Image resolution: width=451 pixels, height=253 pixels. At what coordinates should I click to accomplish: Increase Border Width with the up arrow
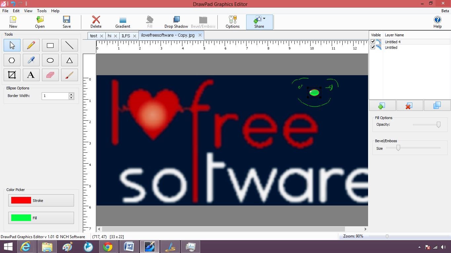[x=71, y=94]
